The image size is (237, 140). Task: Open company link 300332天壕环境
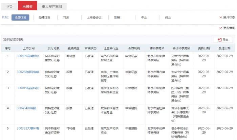pyautogui.click(x=28, y=129)
